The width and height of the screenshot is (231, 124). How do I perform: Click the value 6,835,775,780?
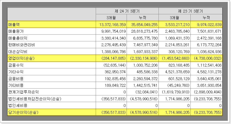pyautogui.click(x=145, y=38)
